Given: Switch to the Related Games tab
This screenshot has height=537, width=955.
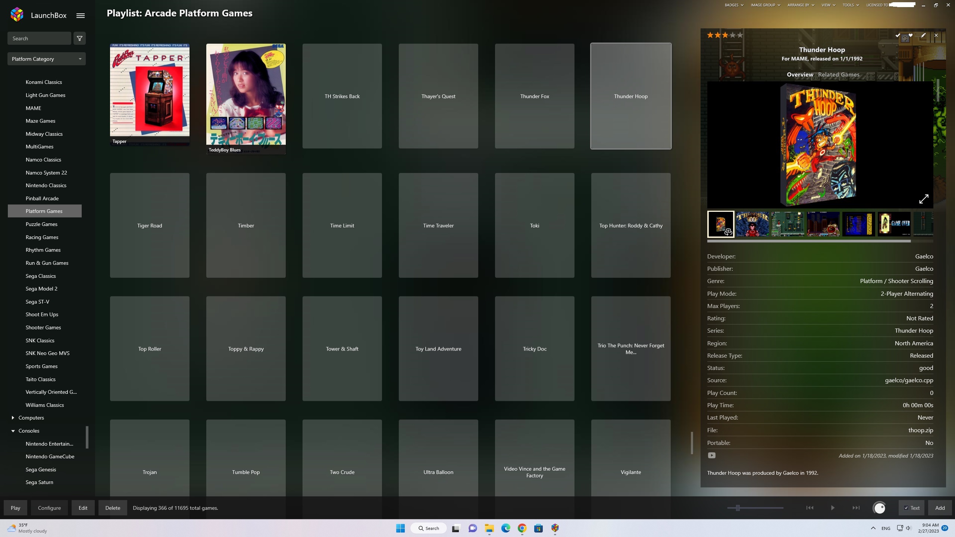Looking at the screenshot, I should pyautogui.click(x=839, y=75).
